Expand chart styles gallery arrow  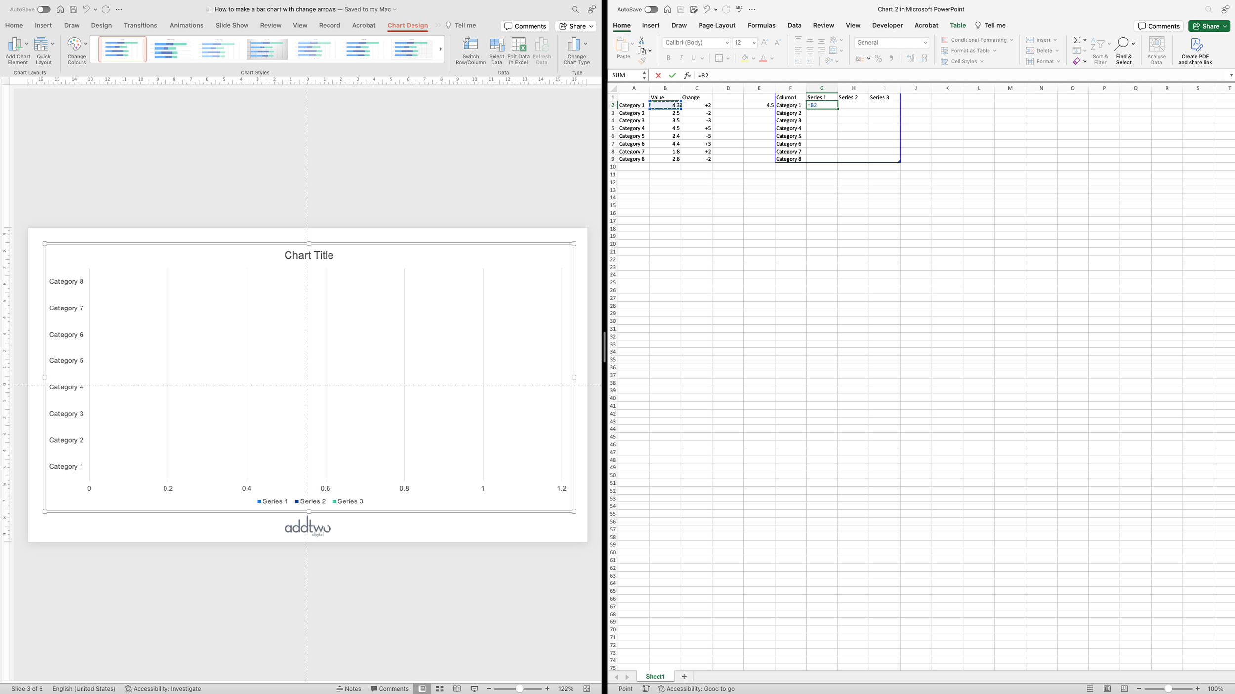pos(440,49)
